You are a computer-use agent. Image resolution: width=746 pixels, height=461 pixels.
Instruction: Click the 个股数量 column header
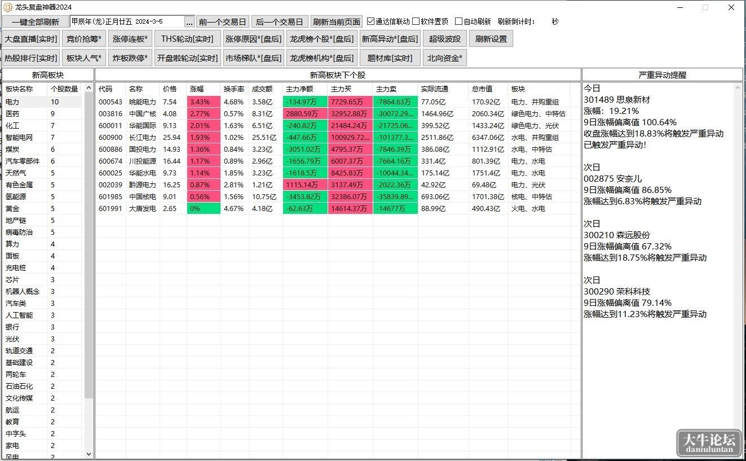64,89
